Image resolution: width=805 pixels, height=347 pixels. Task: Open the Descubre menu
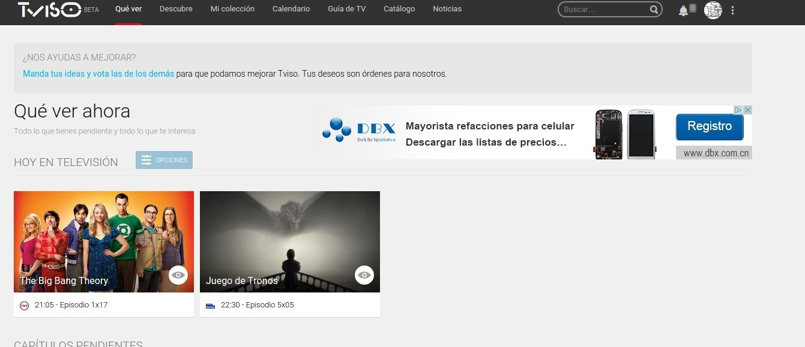coord(176,9)
